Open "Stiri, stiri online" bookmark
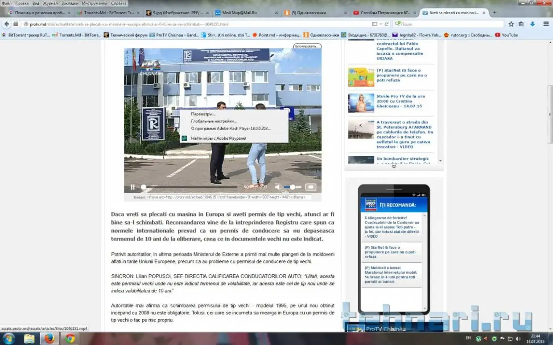 tap(225, 35)
